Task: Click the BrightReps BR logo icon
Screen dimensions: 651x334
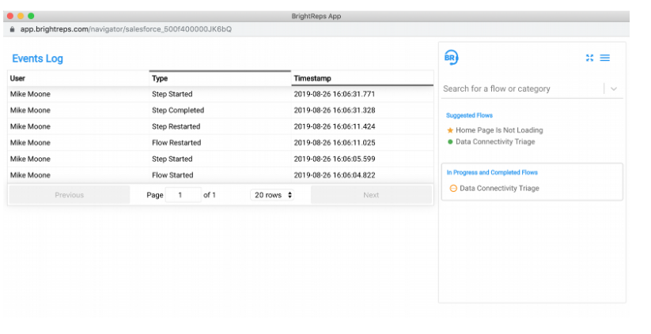Action: [x=452, y=58]
